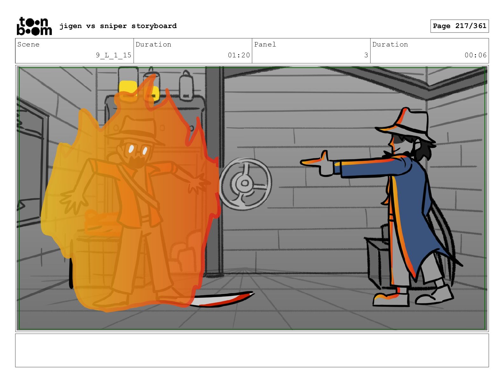Select the title 'jigen vs sniper storyboard'
The height and width of the screenshot is (390, 504).
tap(118, 26)
